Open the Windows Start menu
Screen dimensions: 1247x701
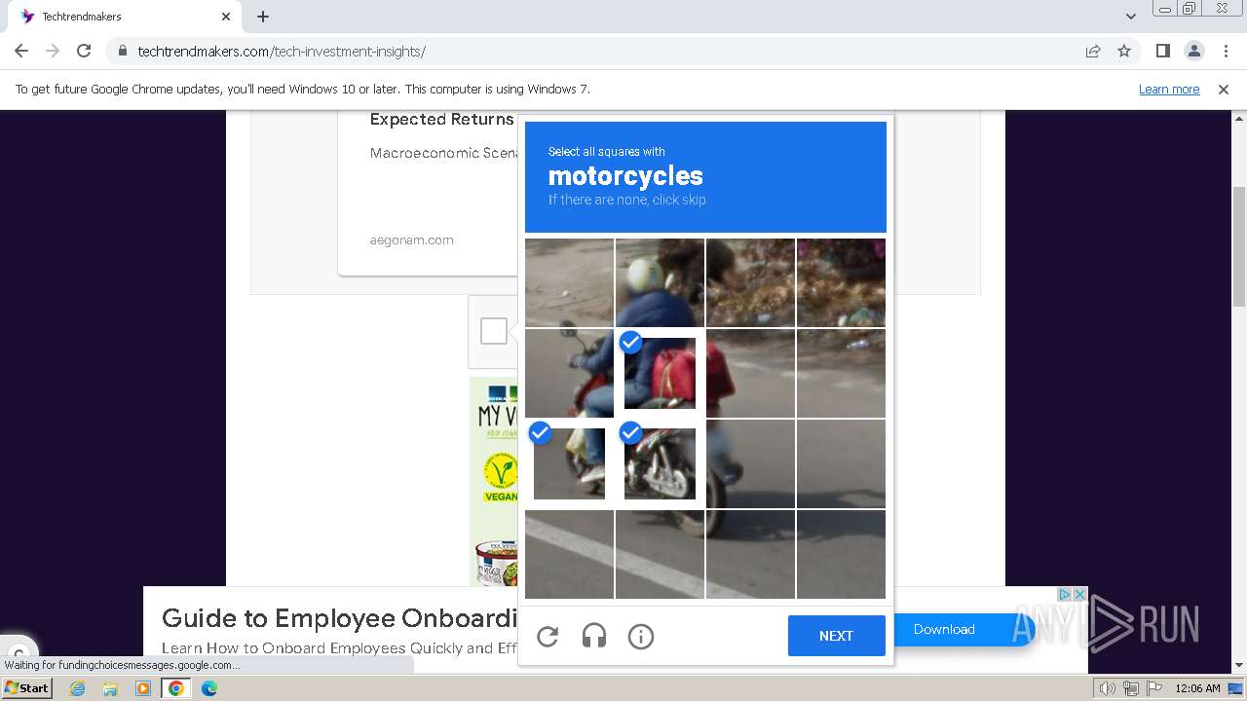click(x=27, y=687)
